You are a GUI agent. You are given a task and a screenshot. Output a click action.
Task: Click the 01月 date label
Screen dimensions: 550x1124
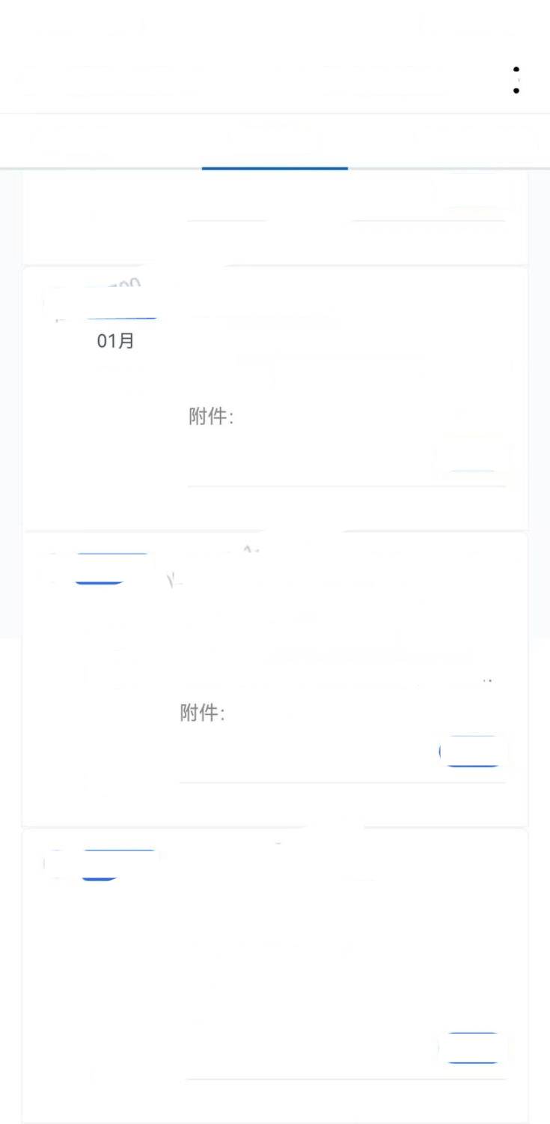115,342
